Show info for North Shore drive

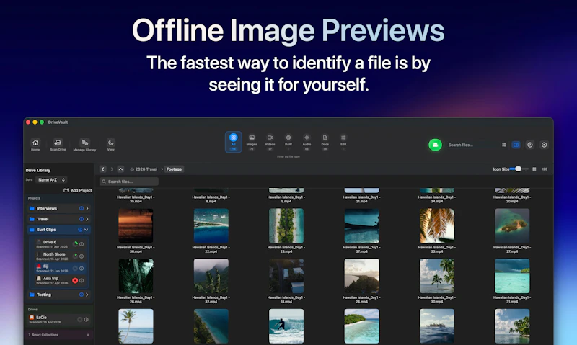point(82,256)
